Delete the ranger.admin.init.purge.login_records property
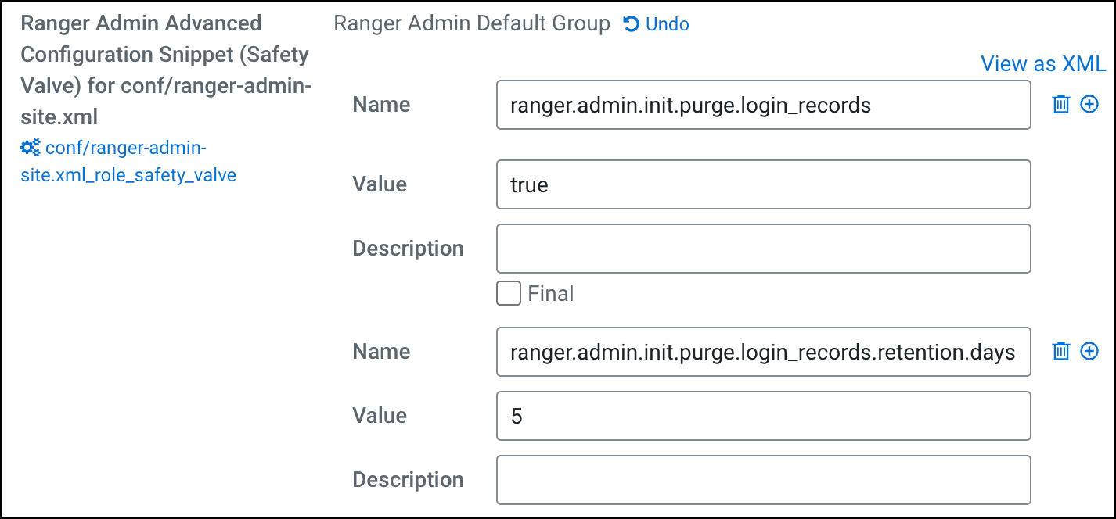The image size is (1116, 519). point(1061,104)
